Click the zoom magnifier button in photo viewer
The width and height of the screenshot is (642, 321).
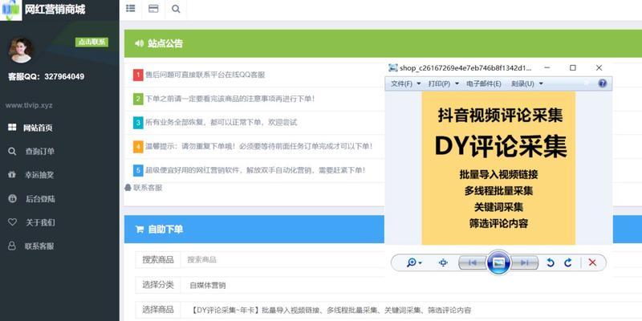click(x=414, y=262)
